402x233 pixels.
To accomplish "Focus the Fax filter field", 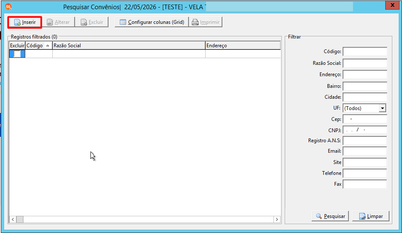I will pyautogui.click(x=365, y=184).
